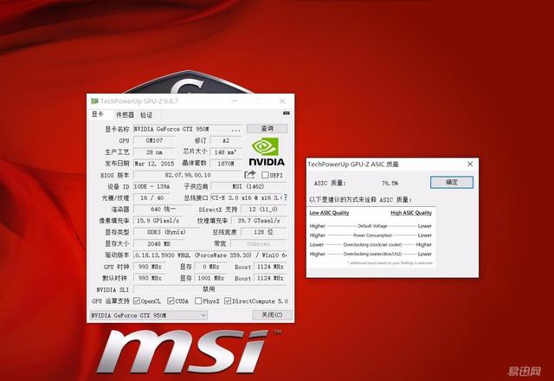Click the 关闭(C) button in GPU-Z

click(272, 315)
